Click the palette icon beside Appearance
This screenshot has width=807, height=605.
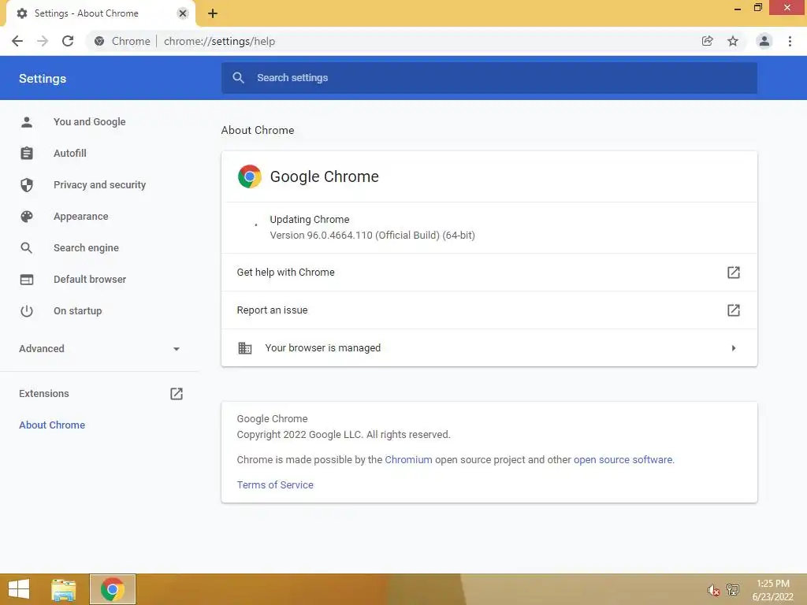27,217
